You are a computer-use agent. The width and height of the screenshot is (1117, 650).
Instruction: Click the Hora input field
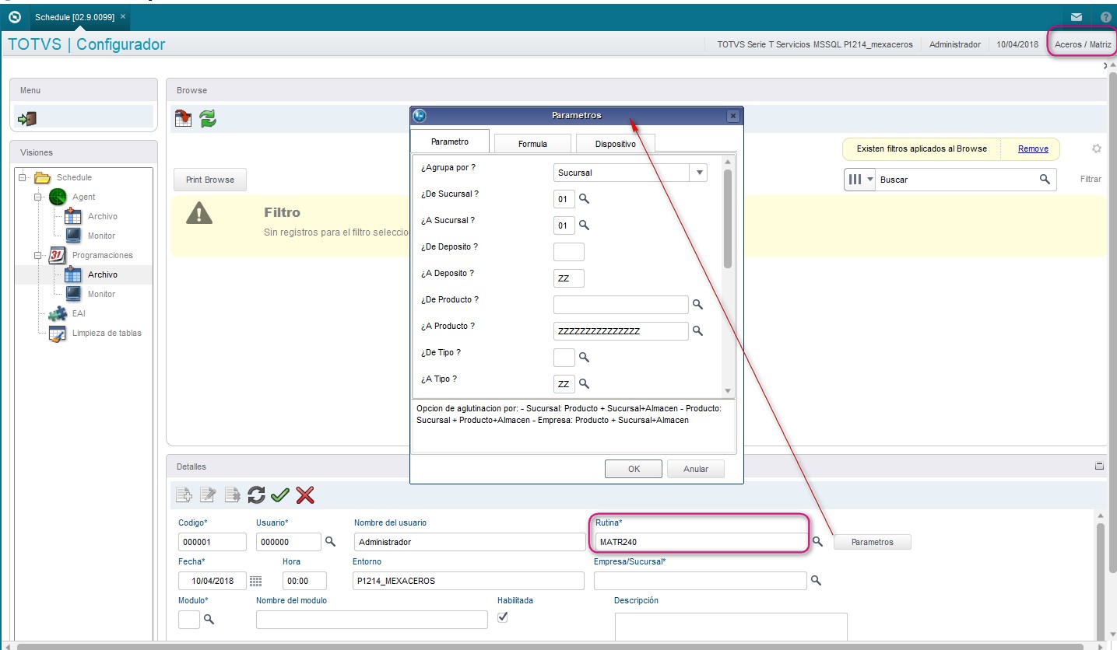[x=304, y=581]
